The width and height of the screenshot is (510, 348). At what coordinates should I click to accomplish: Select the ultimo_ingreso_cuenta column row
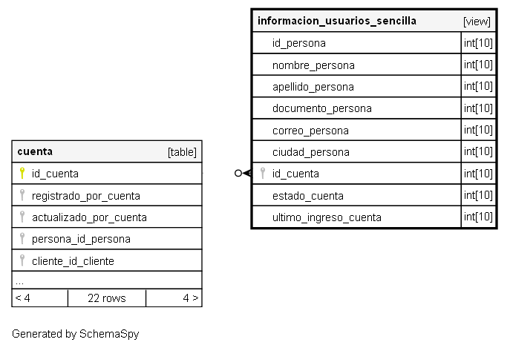click(327, 217)
